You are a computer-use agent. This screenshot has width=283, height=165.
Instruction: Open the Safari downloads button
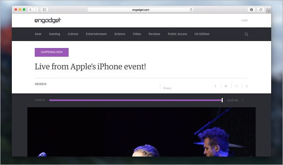click(252, 10)
